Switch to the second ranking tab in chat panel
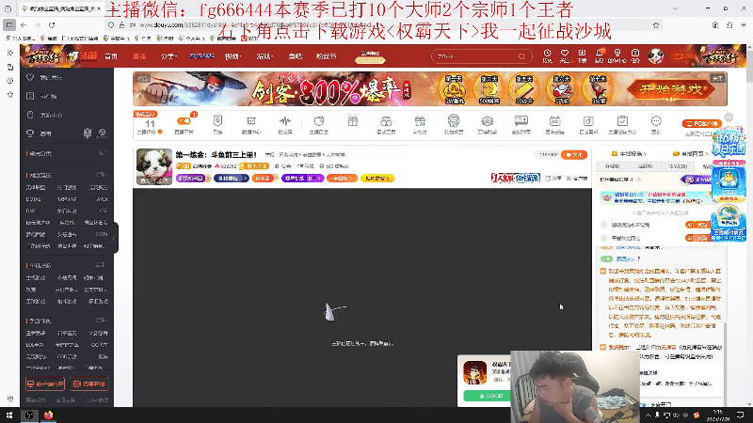This screenshot has height=423, width=753. point(645,166)
